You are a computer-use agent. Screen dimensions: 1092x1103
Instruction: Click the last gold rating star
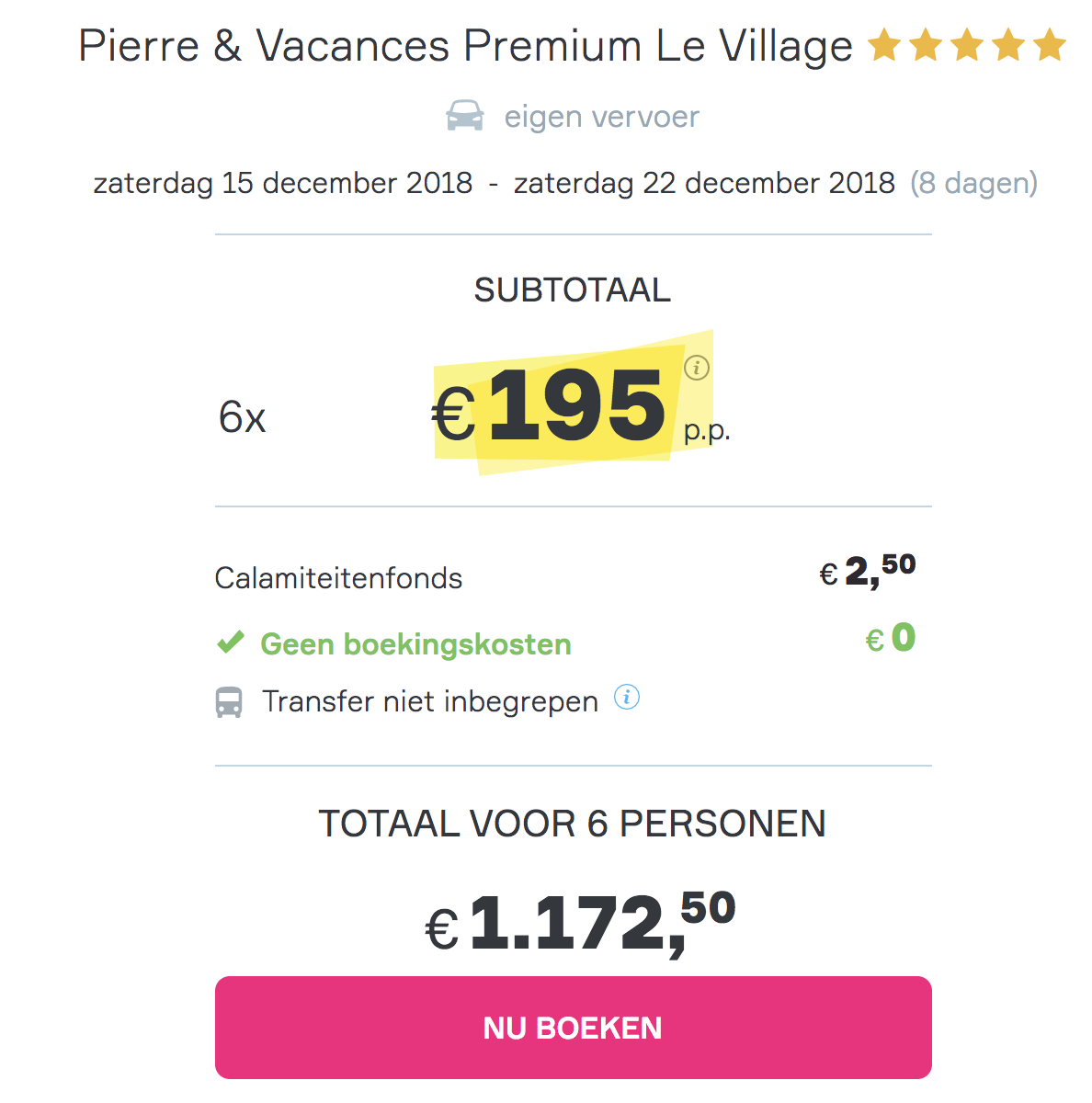pyautogui.click(x=1049, y=45)
